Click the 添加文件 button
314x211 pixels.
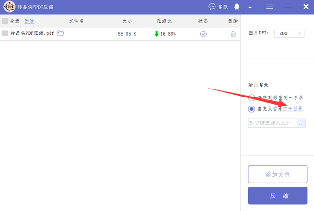tap(278, 174)
